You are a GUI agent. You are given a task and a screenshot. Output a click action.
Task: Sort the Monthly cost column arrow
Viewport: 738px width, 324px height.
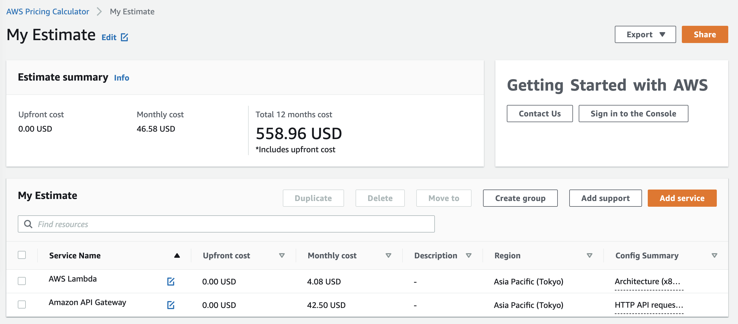[388, 255]
